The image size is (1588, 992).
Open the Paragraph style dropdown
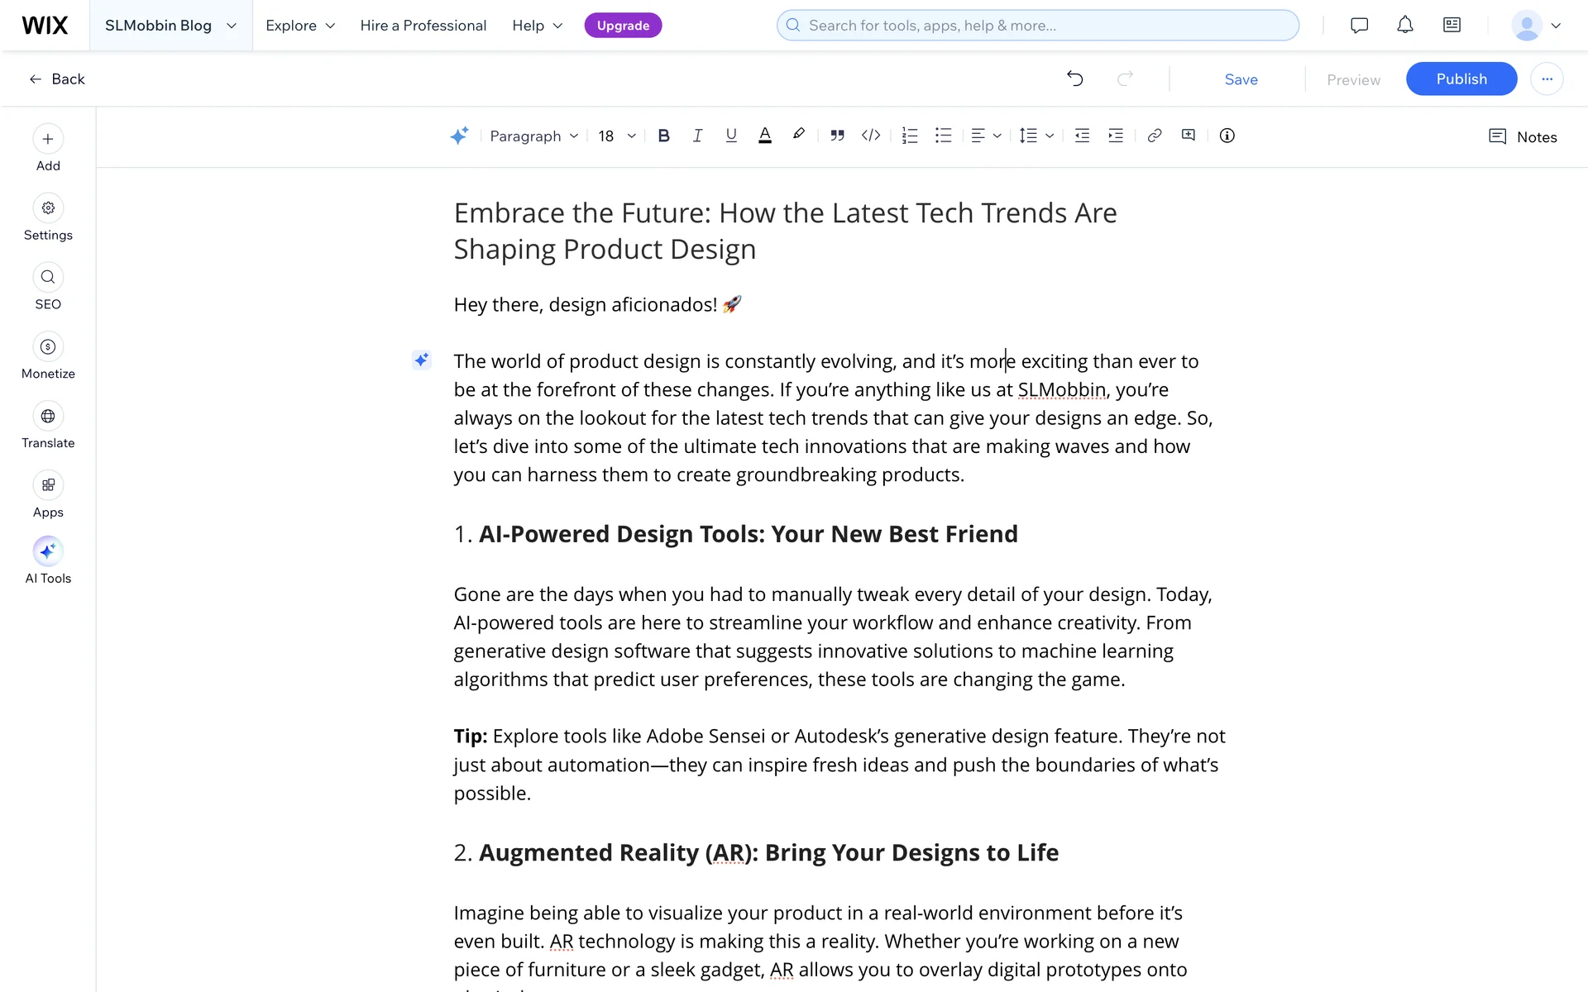point(533,136)
